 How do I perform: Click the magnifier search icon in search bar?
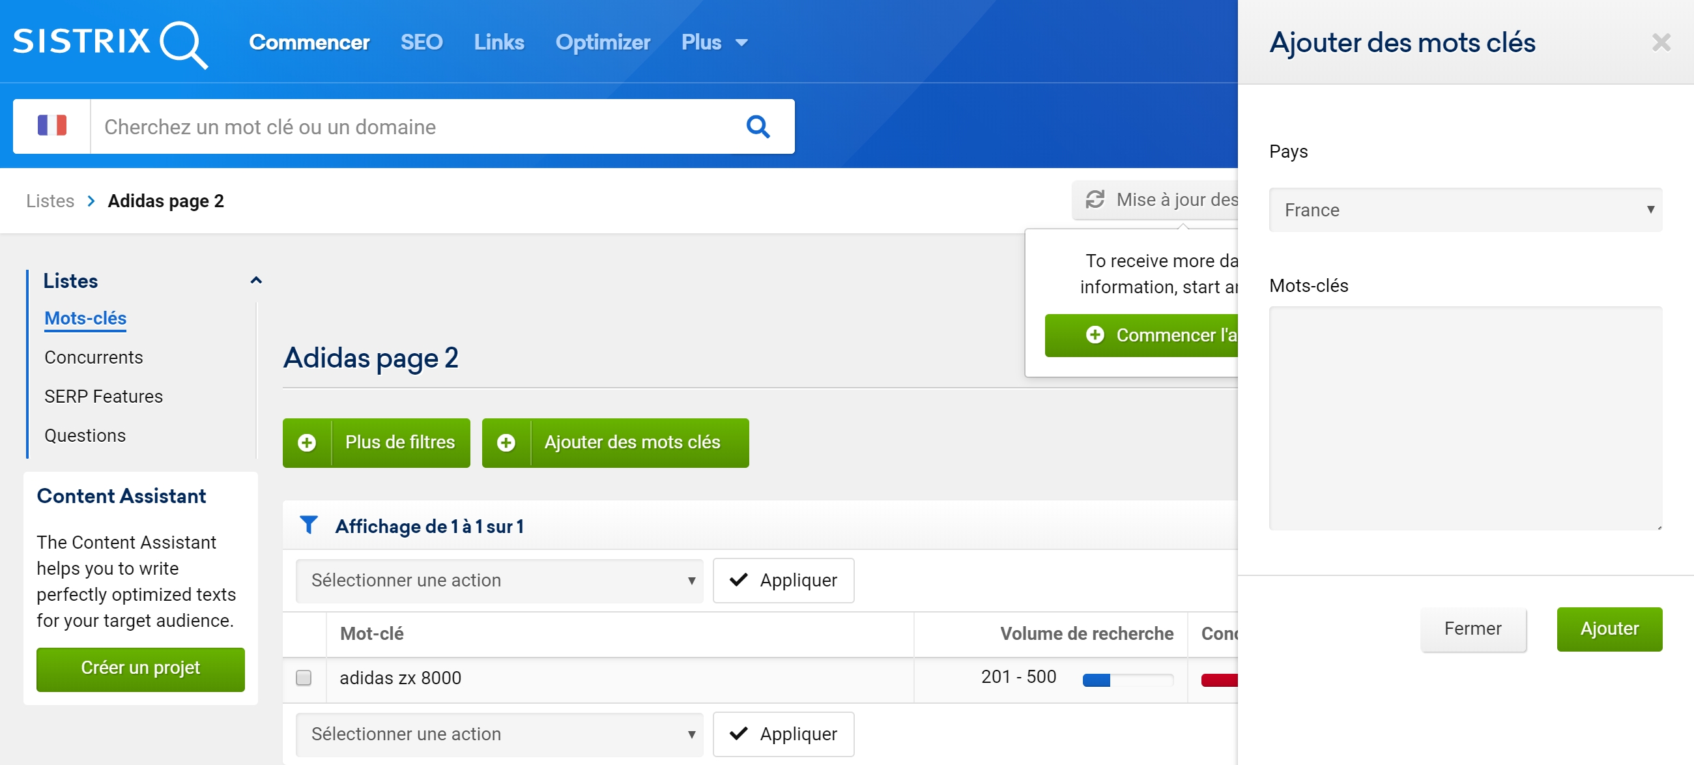(758, 126)
